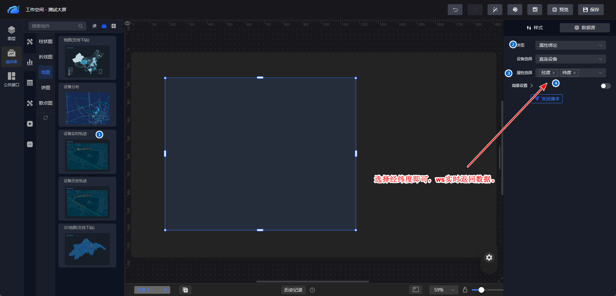Click the 搜索组件 search field
This screenshot has width=616, height=296.
(54, 26)
